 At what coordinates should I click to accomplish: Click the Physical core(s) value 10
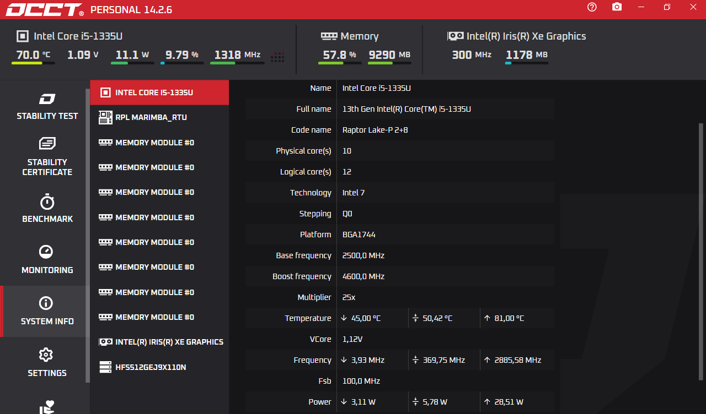(x=347, y=151)
